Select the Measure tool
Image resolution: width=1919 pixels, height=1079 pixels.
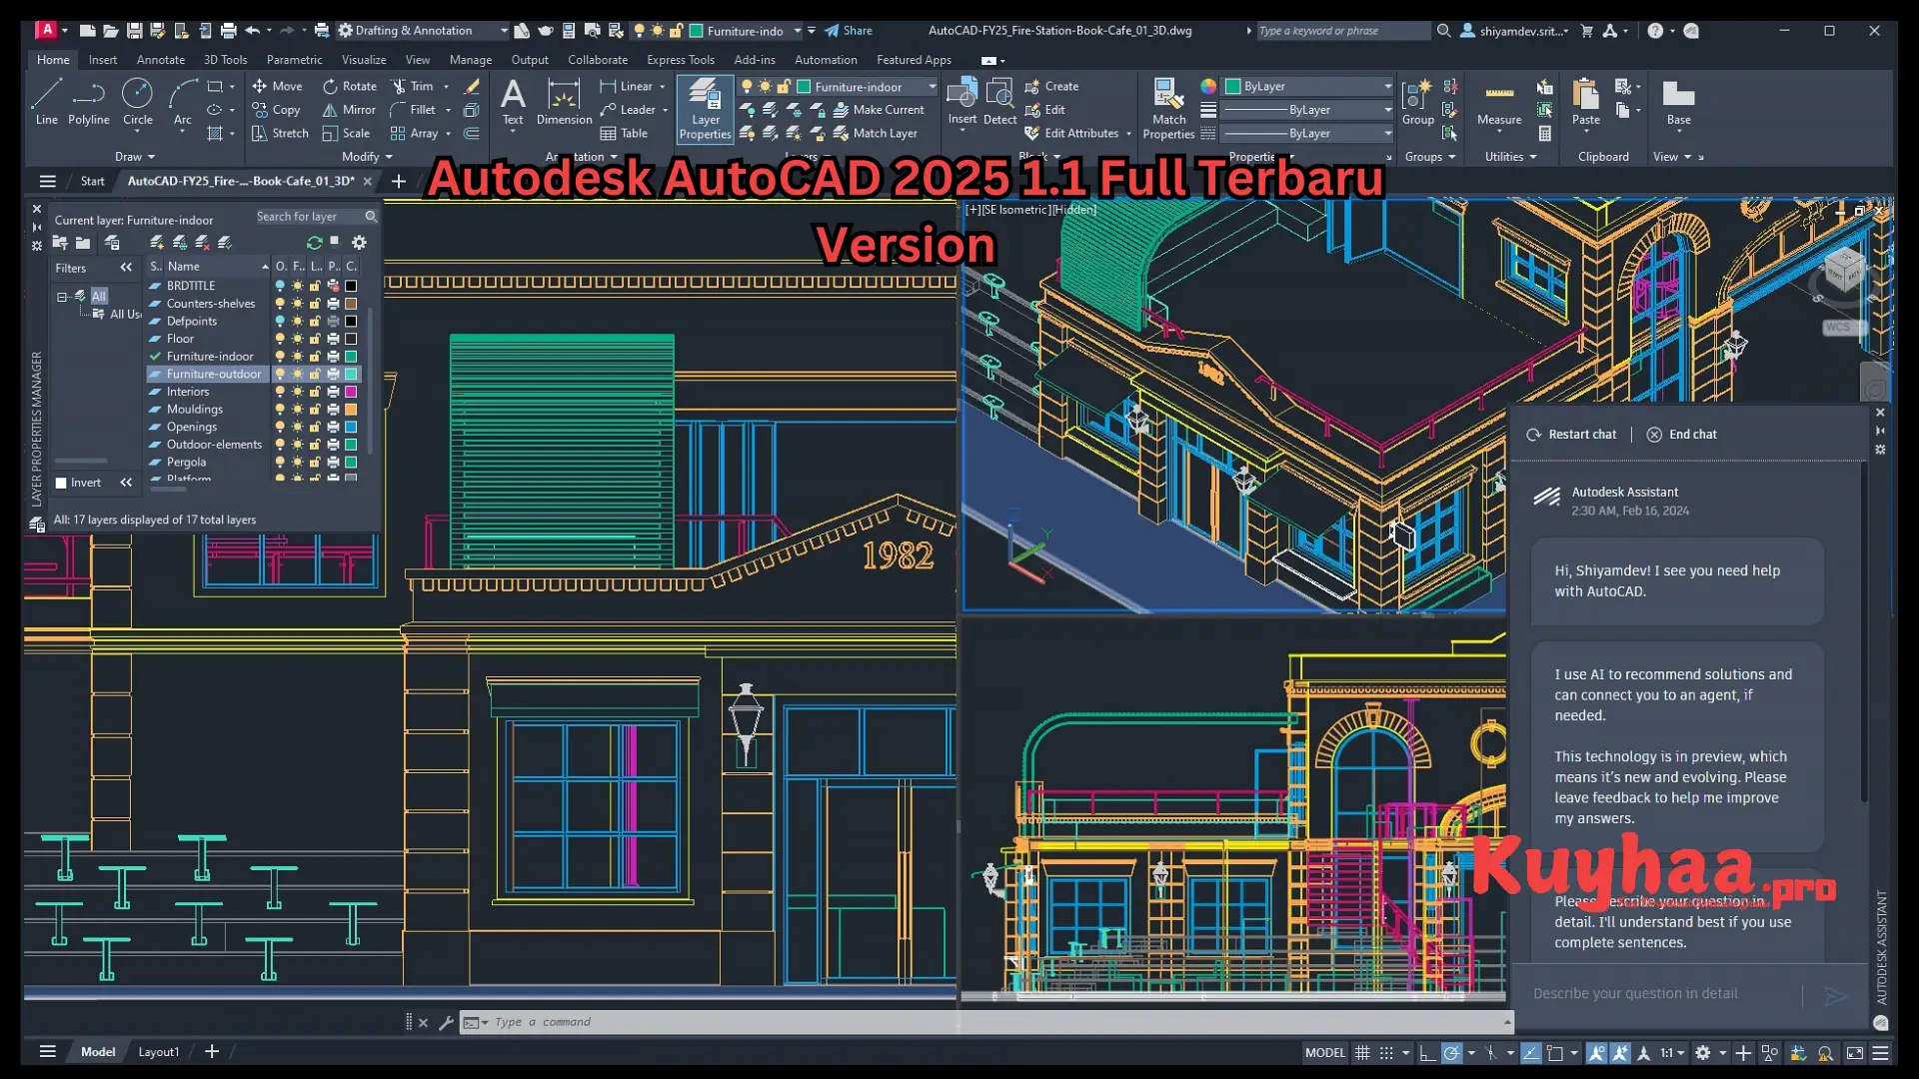point(1498,107)
